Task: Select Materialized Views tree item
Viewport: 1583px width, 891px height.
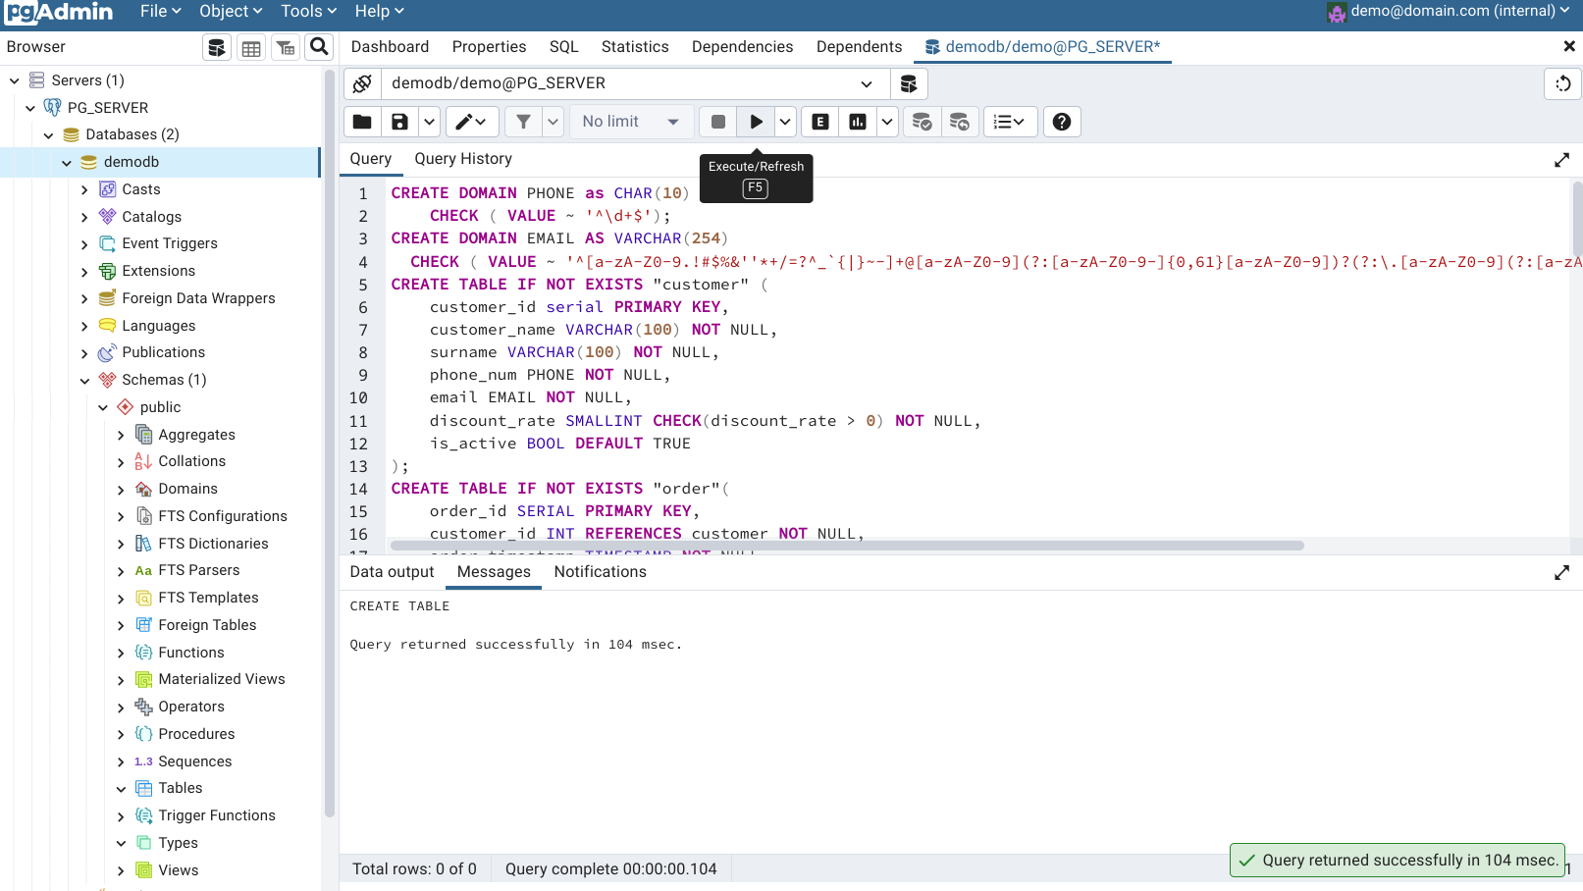Action: click(222, 679)
